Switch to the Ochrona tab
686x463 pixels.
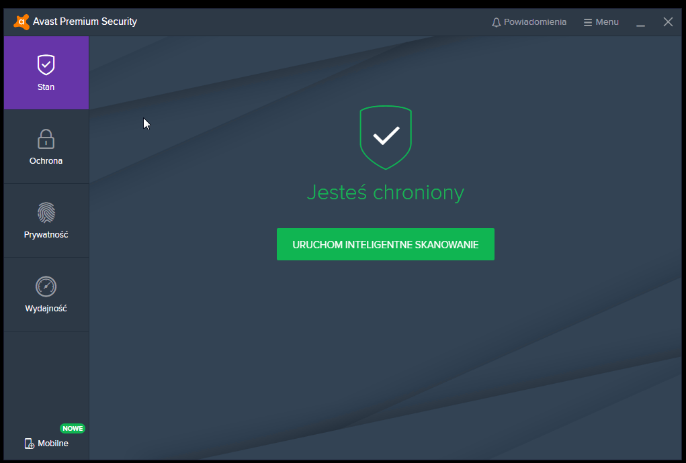[x=46, y=146]
